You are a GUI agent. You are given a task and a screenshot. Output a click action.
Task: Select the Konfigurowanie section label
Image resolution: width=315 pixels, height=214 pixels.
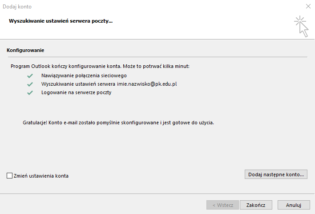point(25,50)
